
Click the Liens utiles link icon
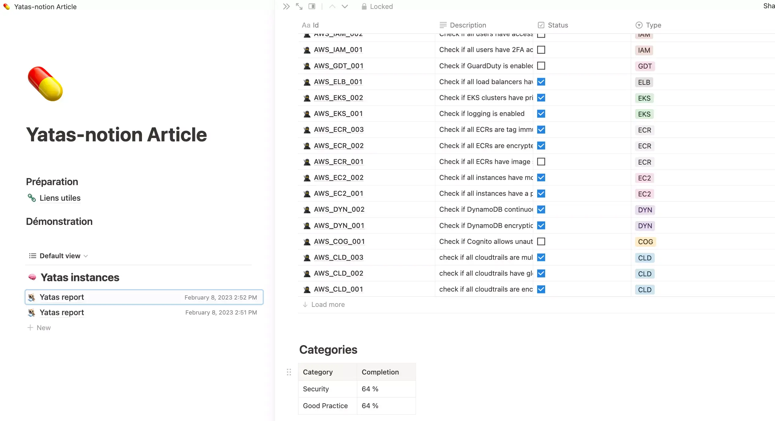[x=32, y=198]
